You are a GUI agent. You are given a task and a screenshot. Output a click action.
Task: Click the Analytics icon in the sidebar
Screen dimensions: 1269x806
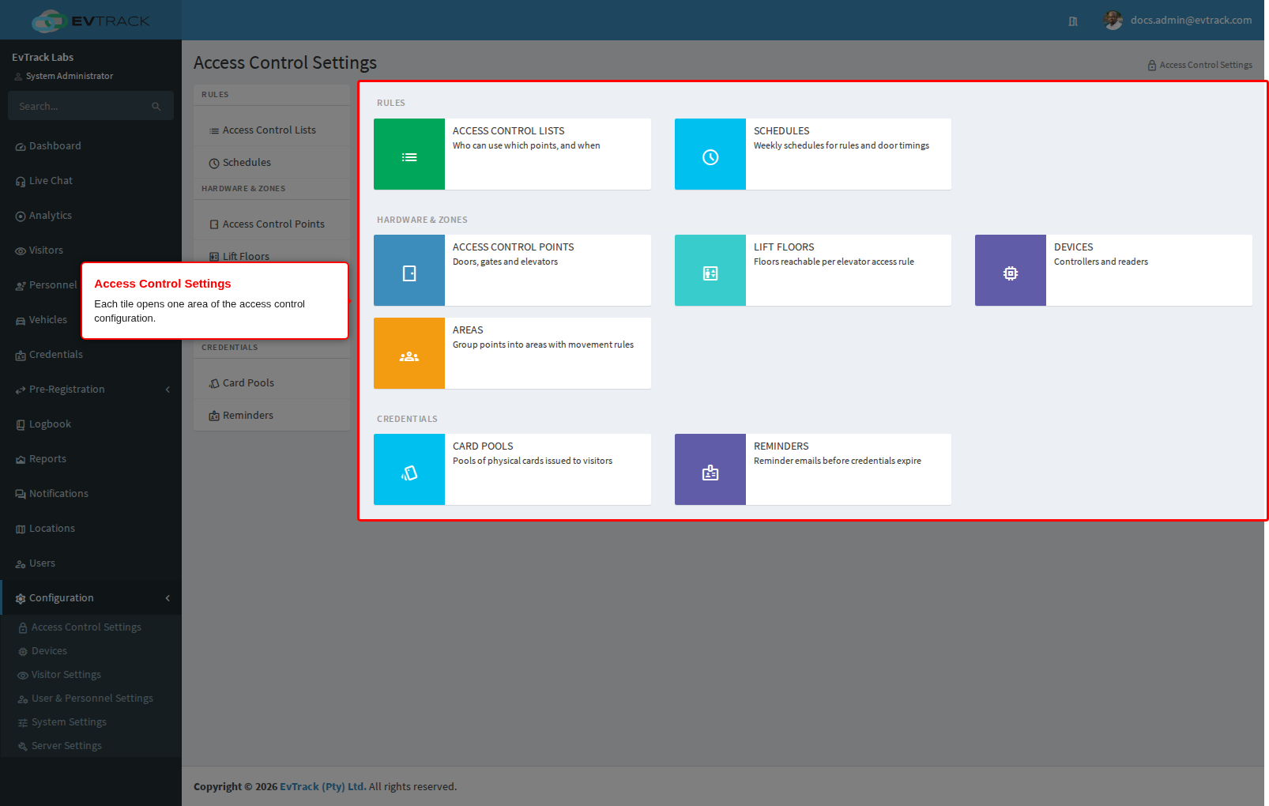click(21, 217)
